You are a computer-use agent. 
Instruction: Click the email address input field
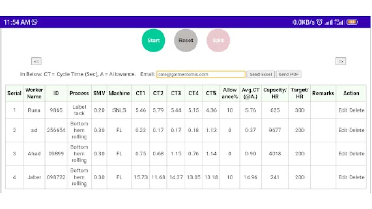pyautogui.click(x=201, y=75)
